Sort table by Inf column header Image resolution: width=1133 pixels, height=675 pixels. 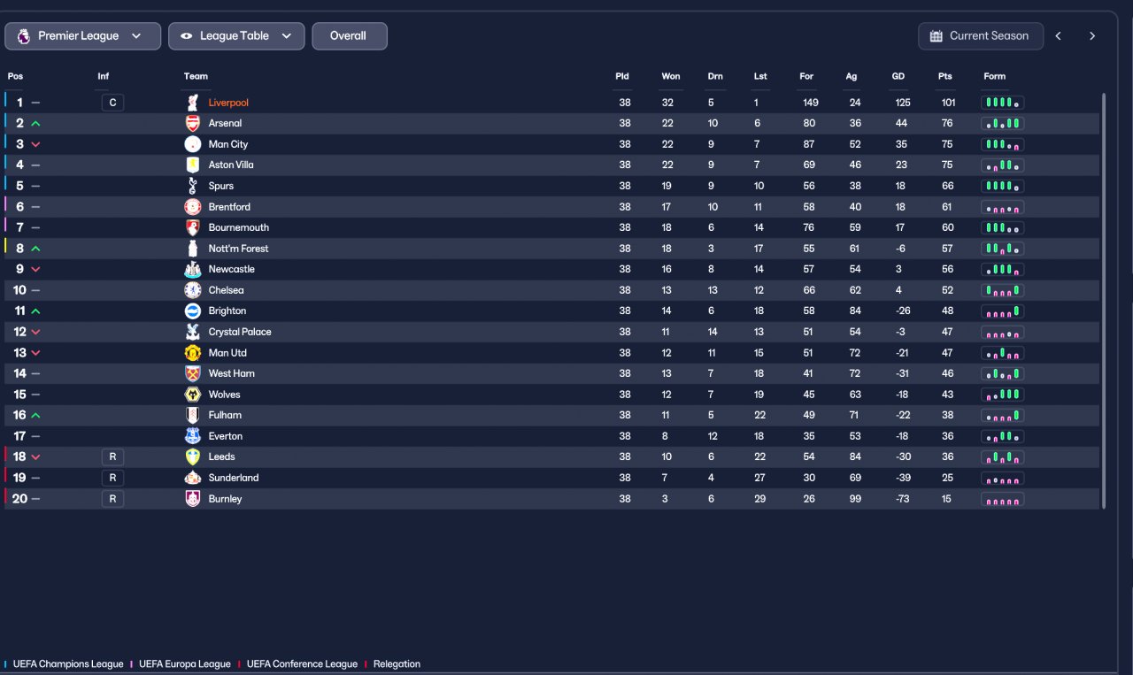(x=104, y=76)
